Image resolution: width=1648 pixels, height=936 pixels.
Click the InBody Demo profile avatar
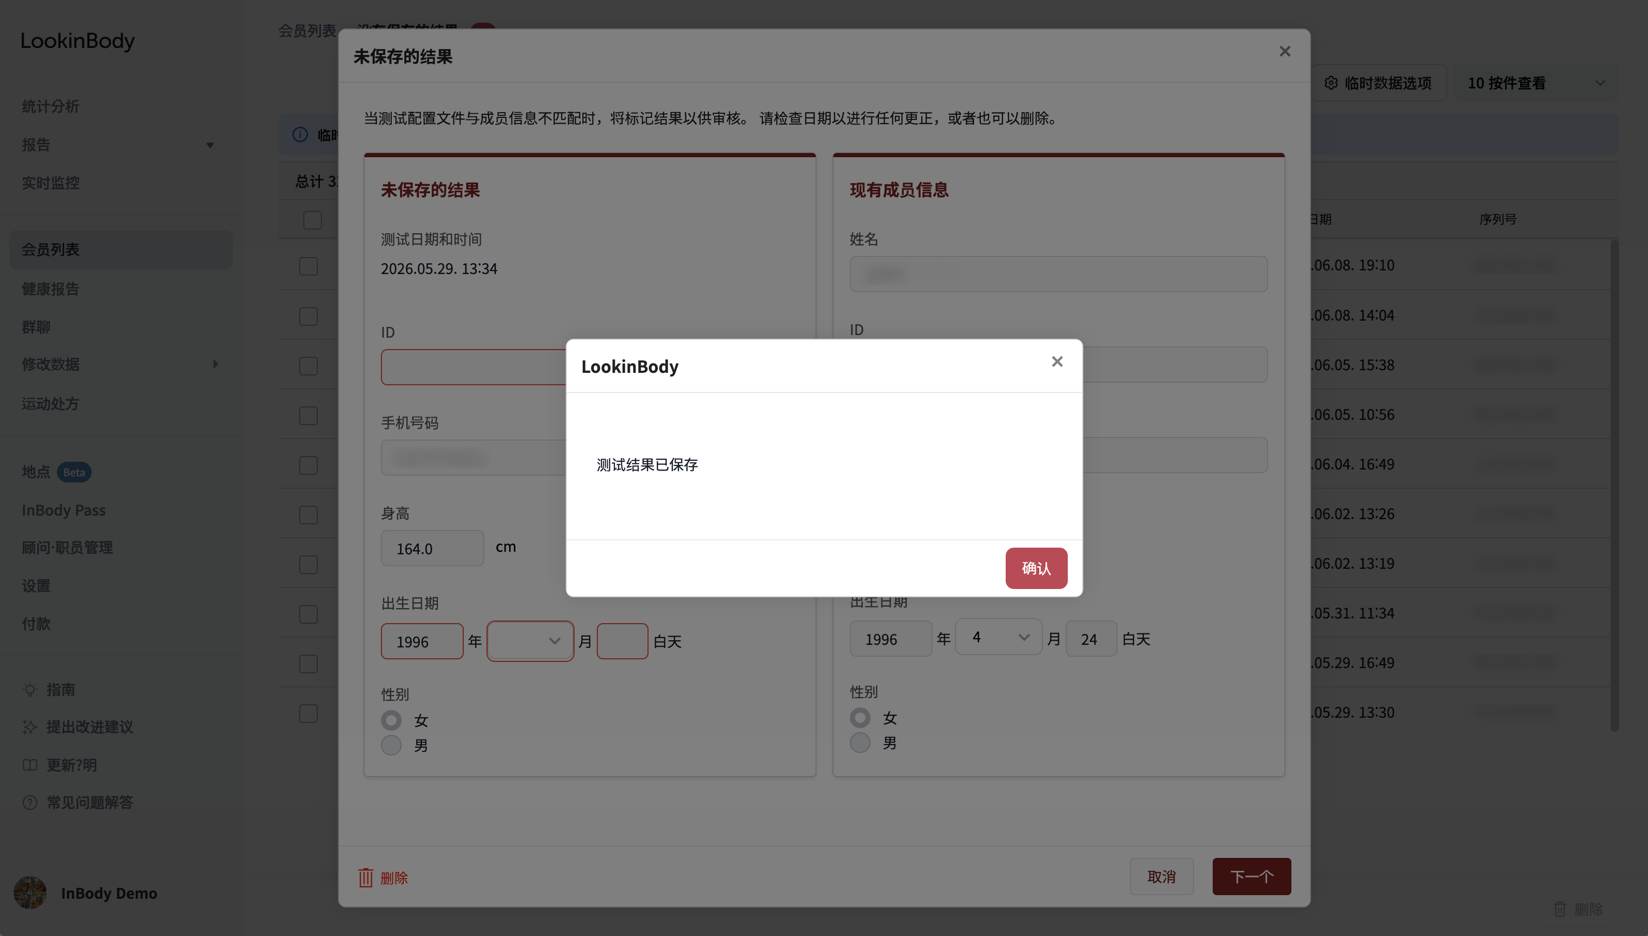tap(30, 893)
